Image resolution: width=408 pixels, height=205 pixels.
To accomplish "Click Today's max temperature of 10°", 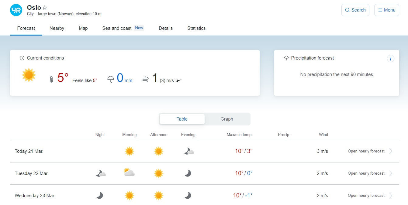I will (238, 151).
